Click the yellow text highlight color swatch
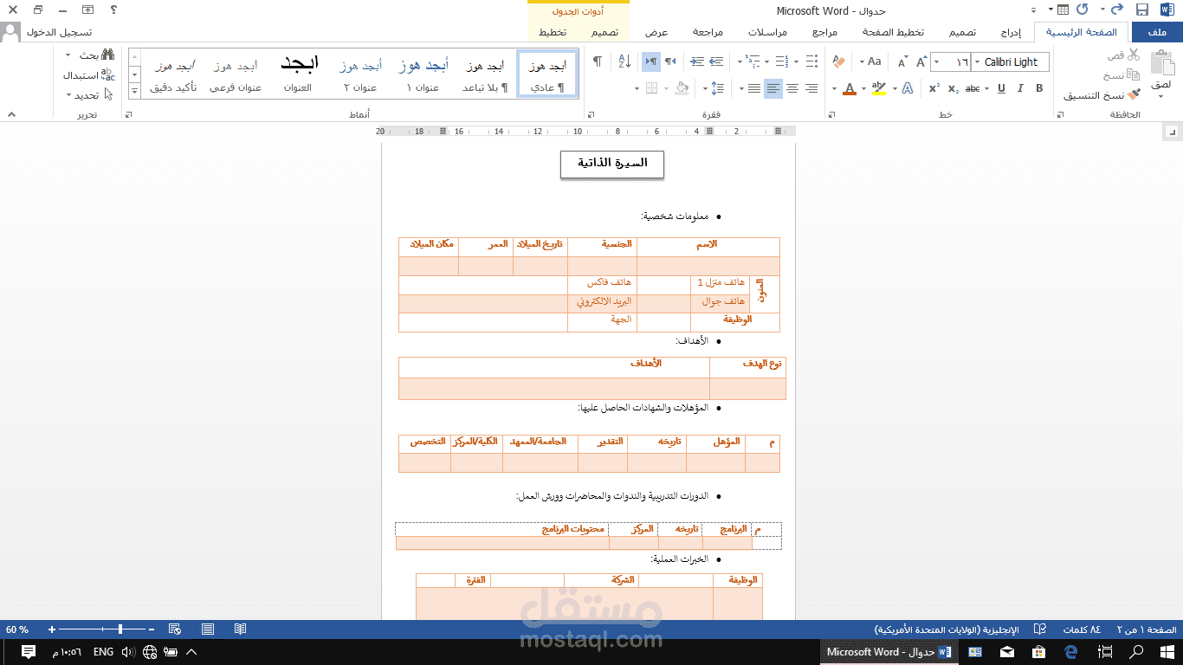The height and width of the screenshot is (665, 1183). coord(881,93)
